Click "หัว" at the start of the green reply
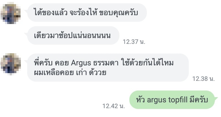The height and width of the screenshot is (117, 221). [x=140, y=100]
